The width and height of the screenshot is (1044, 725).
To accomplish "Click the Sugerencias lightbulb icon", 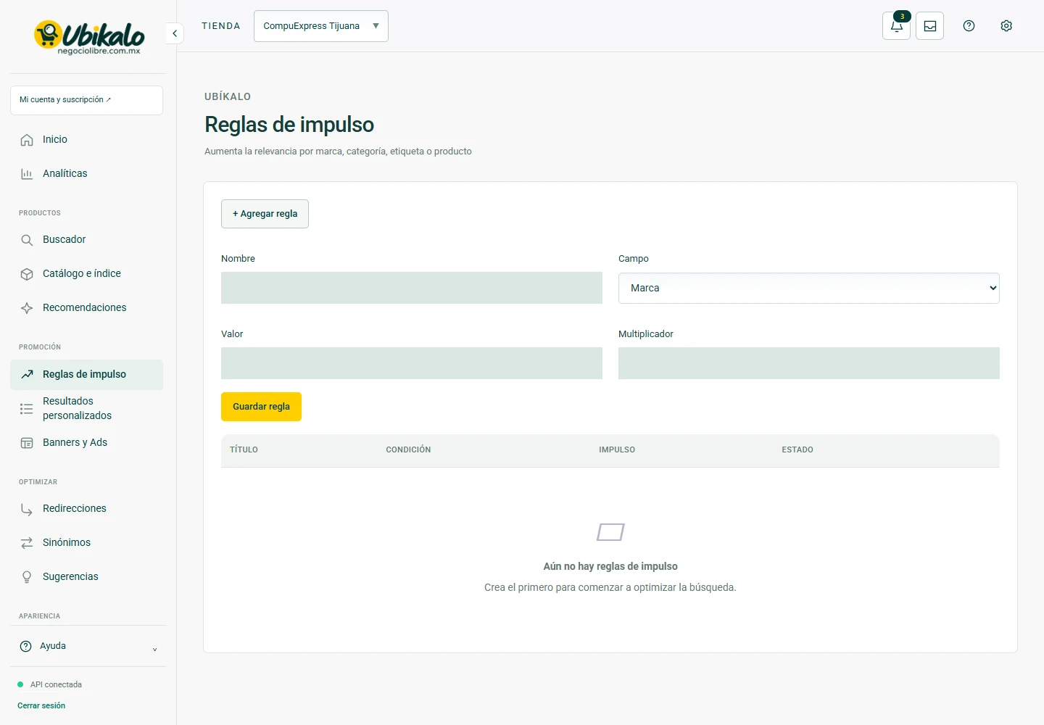I will coord(27,577).
